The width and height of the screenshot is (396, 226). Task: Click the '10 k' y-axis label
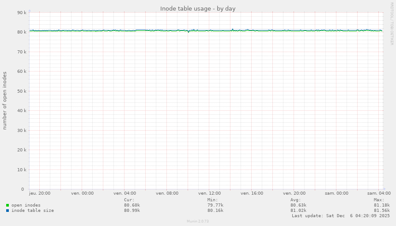tap(22, 169)
